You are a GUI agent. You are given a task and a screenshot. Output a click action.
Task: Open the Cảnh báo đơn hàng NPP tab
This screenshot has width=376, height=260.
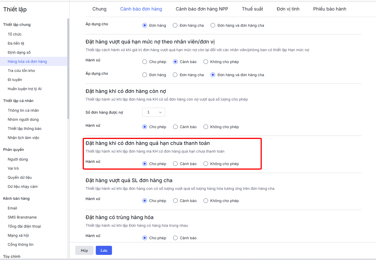click(202, 9)
